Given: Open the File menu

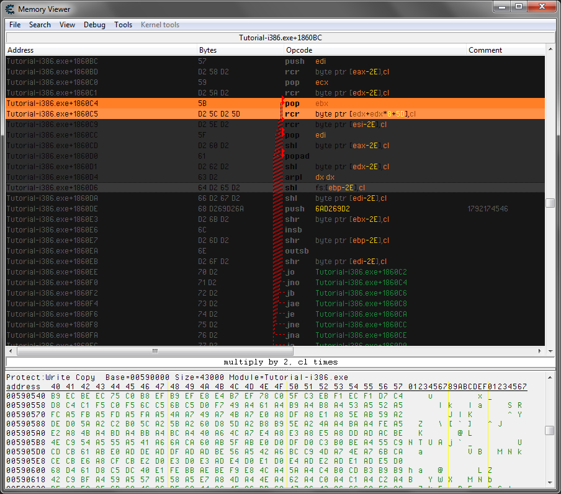Looking at the screenshot, I should point(15,25).
